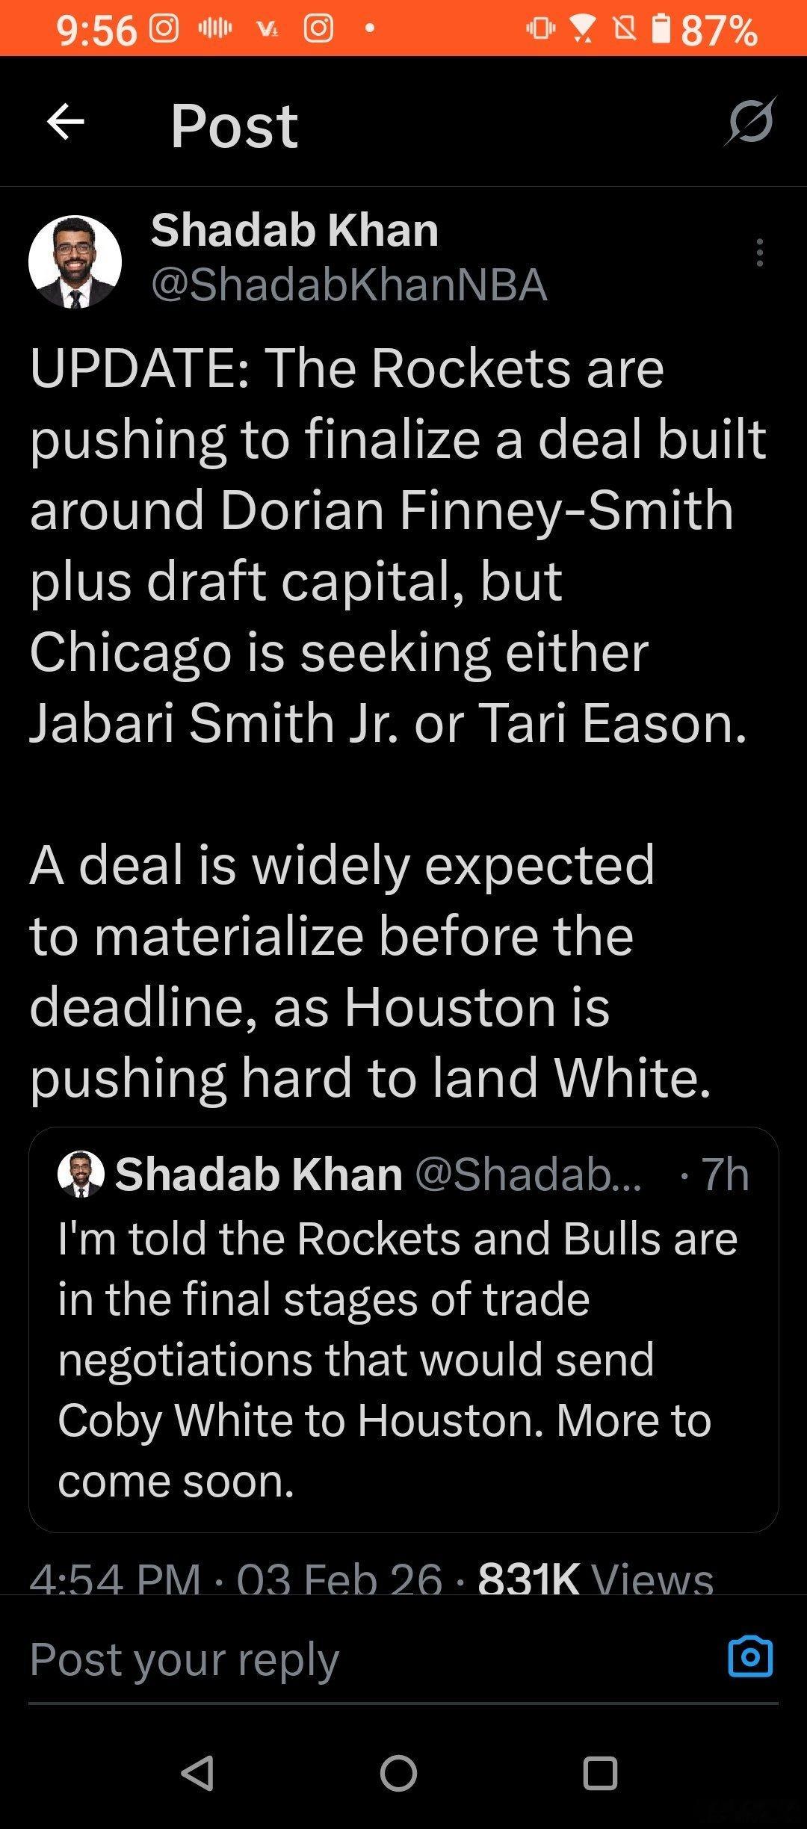Viewport: 807px width, 1829px height.
Task: Tap the camera icon in the reply bar
Action: [749, 1656]
